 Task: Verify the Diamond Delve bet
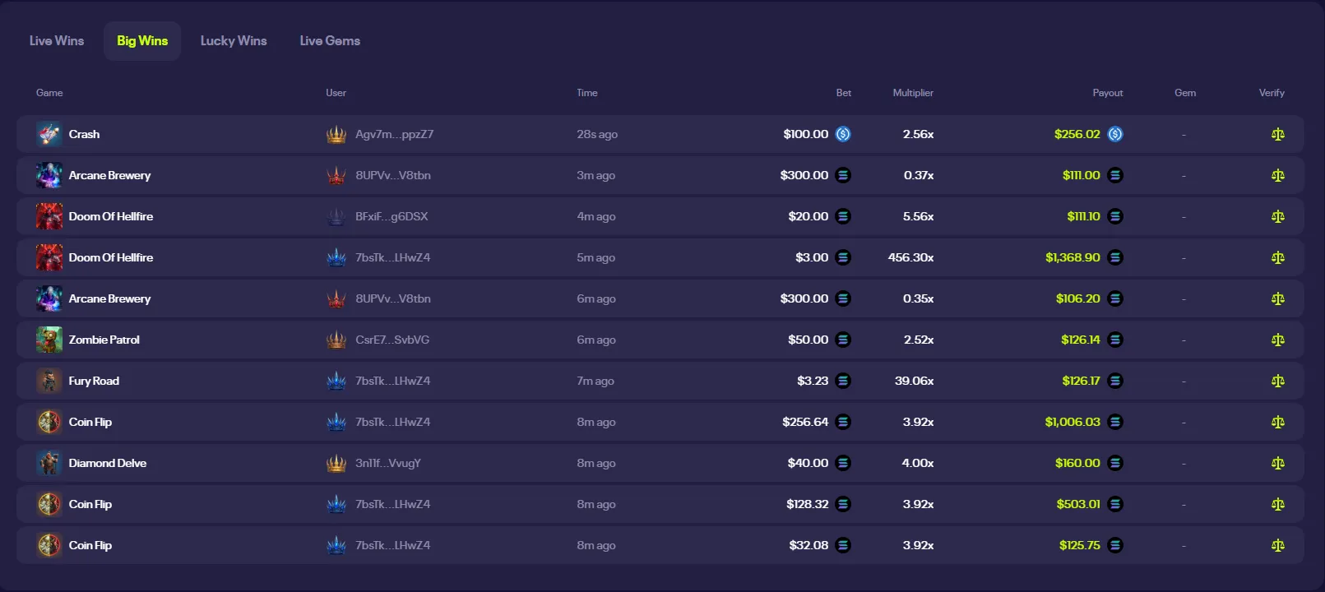pyautogui.click(x=1277, y=463)
